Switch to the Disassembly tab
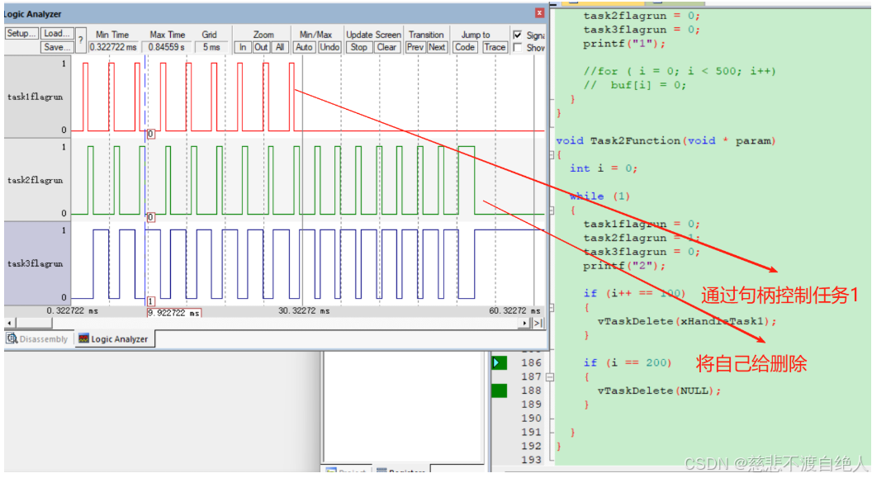 tap(38, 339)
